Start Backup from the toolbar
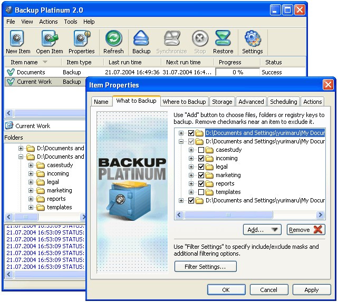Screen dimensions: 338x302 point(141,38)
